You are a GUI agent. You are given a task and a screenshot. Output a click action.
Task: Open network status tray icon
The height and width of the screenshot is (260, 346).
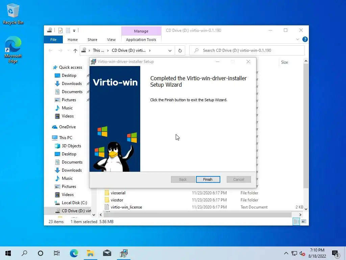294,253
